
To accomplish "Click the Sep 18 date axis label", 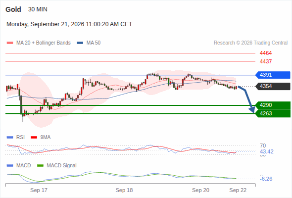I will click(124, 191).
